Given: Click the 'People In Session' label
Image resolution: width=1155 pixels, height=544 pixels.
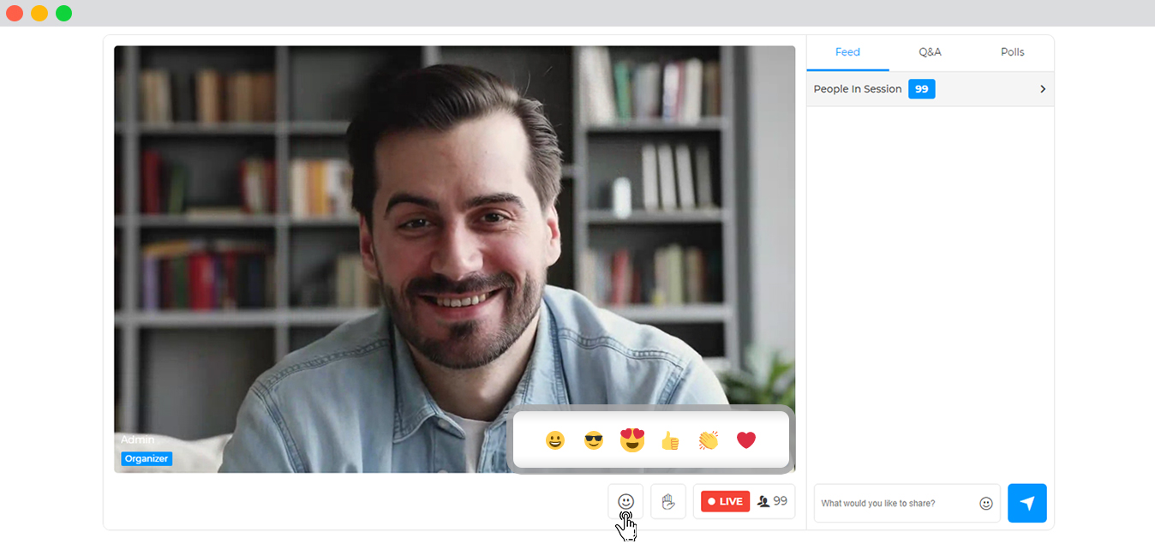Looking at the screenshot, I should pos(858,89).
